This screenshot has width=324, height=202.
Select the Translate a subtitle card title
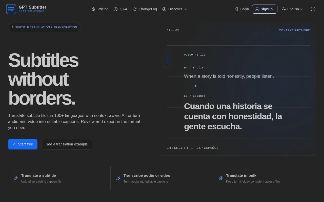[38, 175]
